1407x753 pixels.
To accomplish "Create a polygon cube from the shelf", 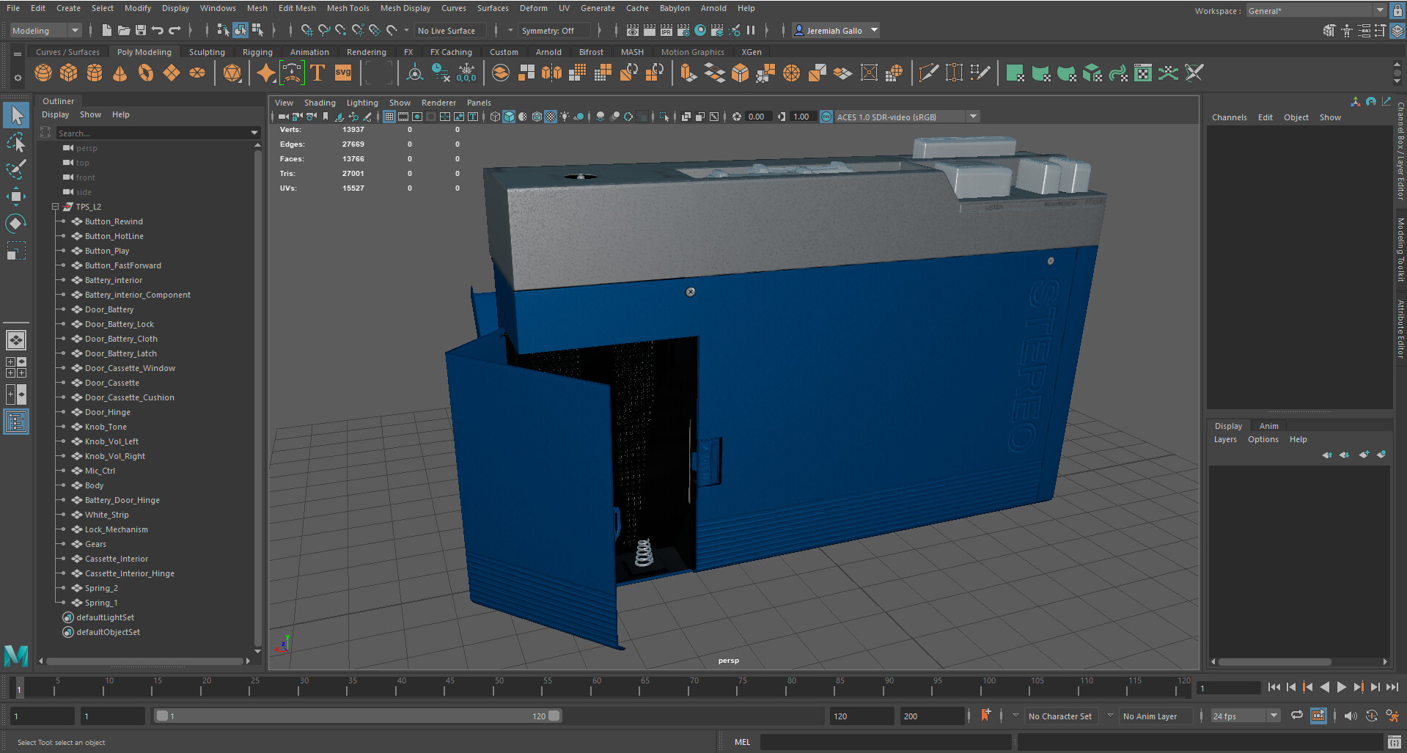I will click(x=69, y=73).
